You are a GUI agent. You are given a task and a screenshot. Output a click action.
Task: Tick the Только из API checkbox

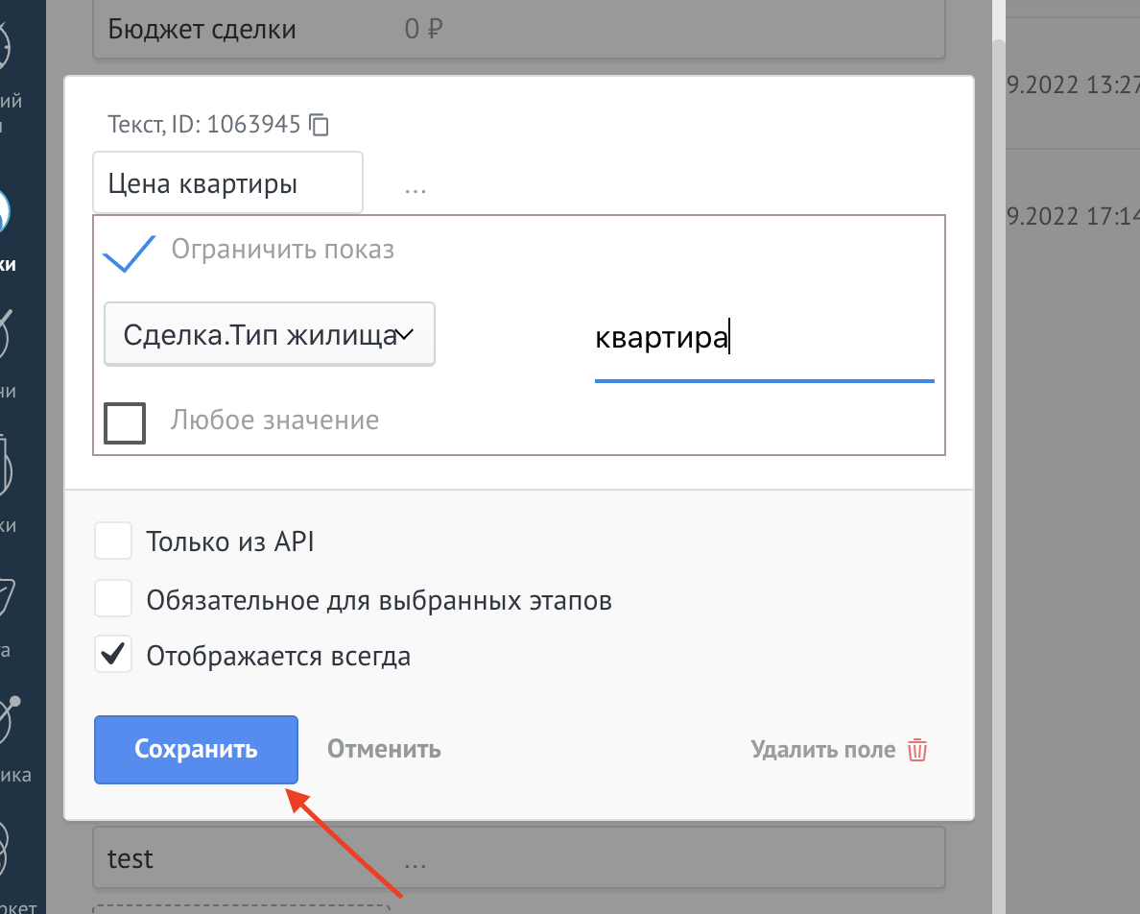click(113, 542)
